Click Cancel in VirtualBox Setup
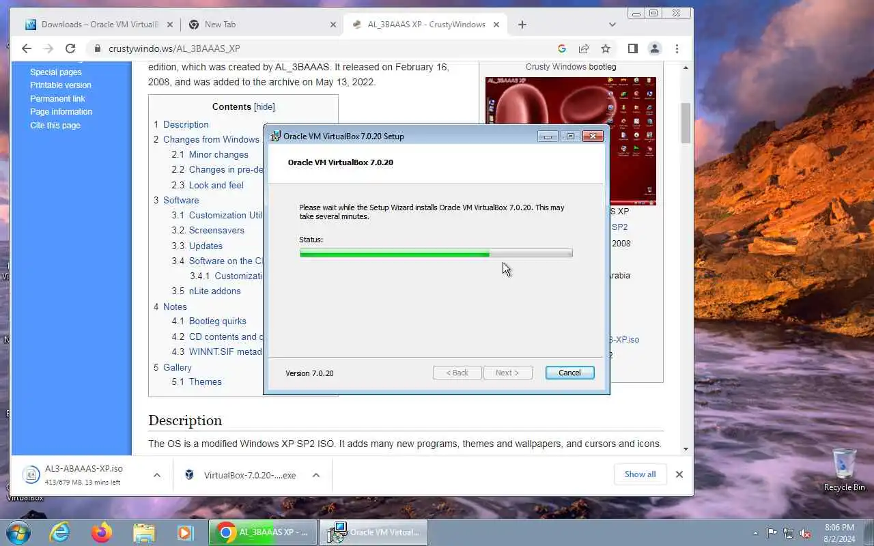 point(569,373)
